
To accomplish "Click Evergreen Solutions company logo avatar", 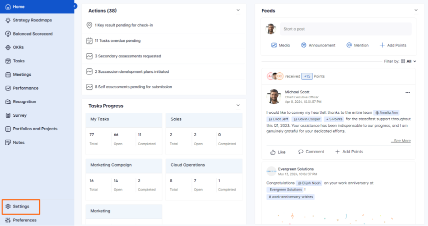I will (x=271, y=171).
